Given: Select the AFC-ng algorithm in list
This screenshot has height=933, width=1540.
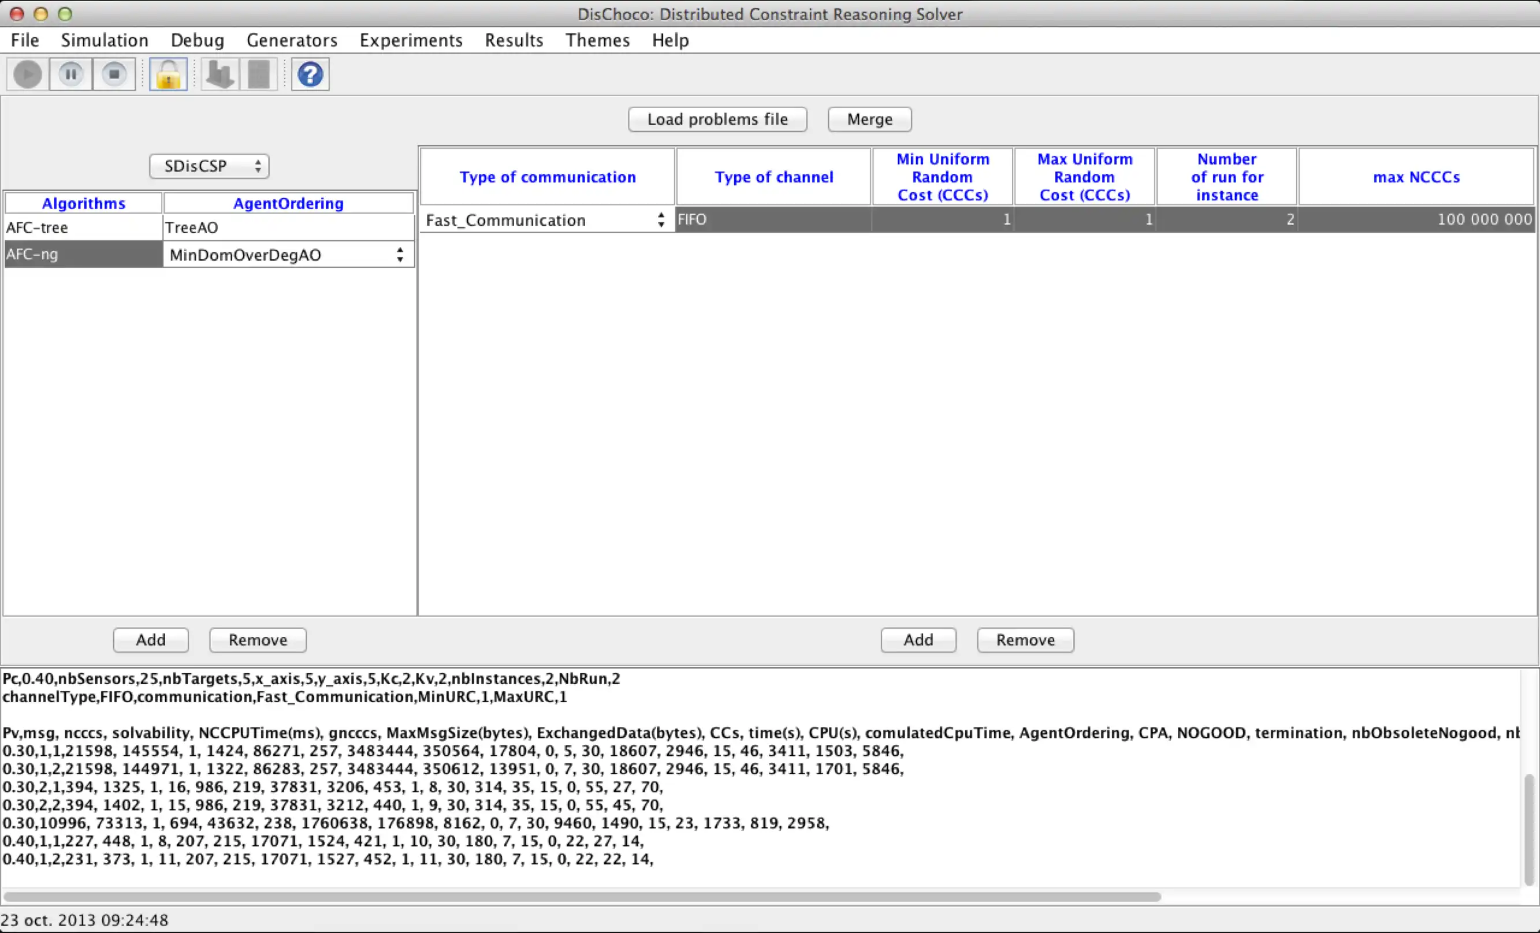Looking at the screenshot, I should point(33,253).
